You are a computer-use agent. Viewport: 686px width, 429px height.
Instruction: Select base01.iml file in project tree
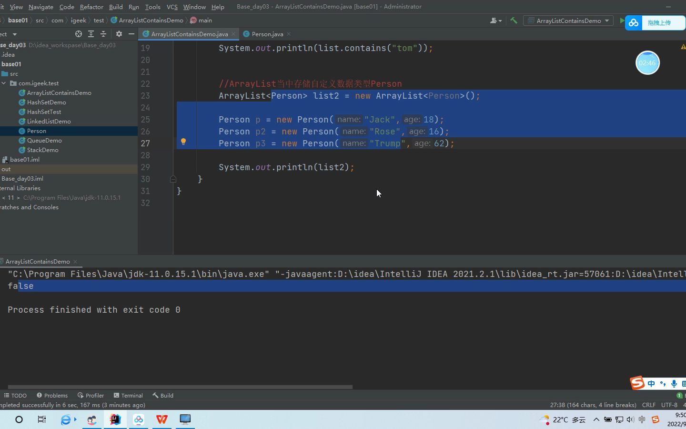24,160
